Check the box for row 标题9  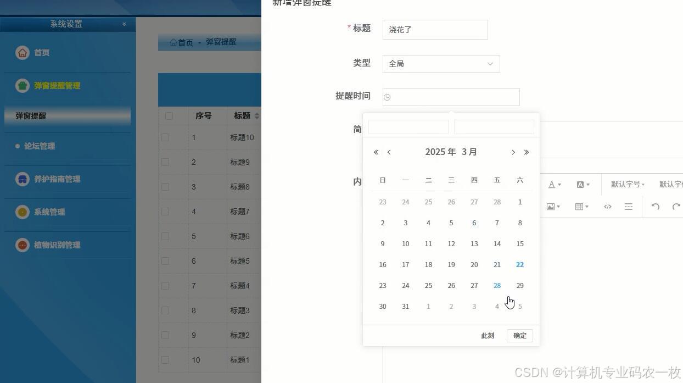165,162
